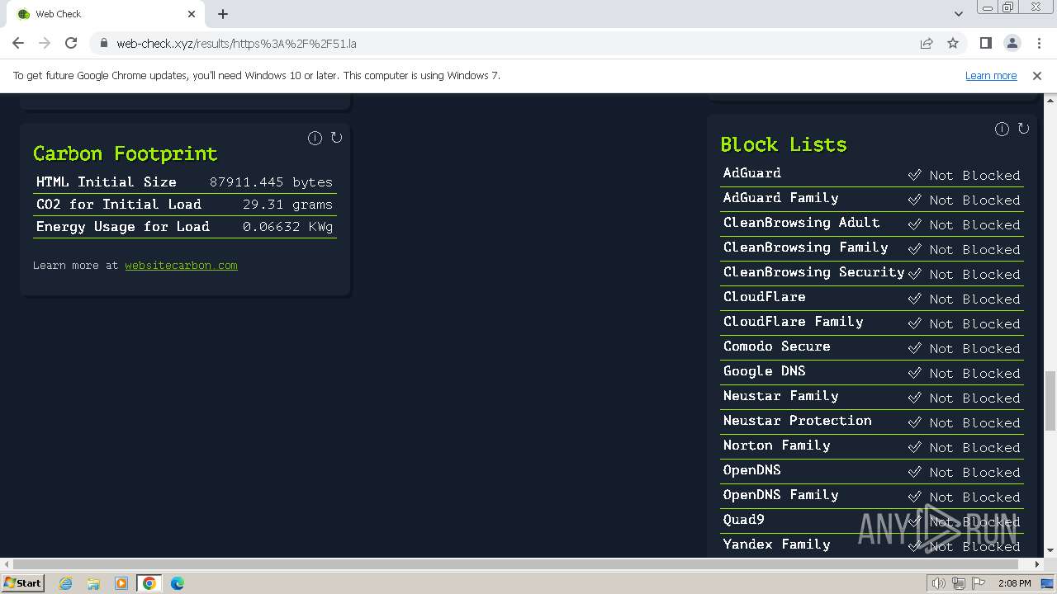Open info for Block Lists card

tap(1002, 129)
